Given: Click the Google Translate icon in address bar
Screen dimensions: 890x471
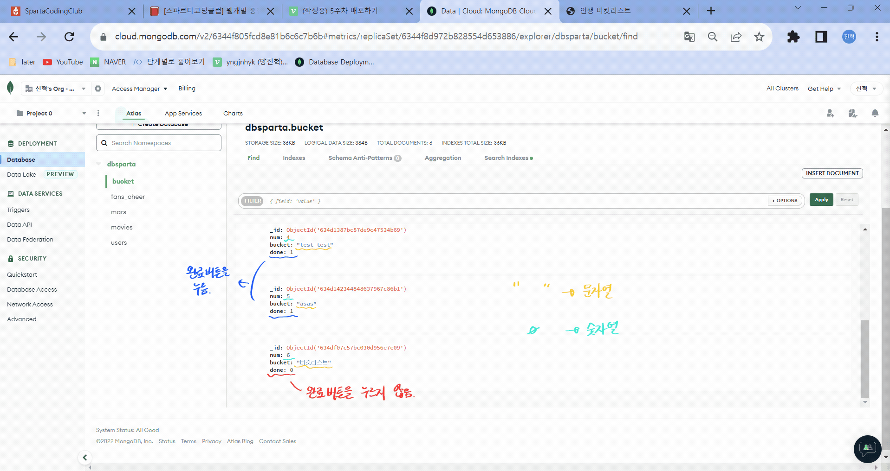Looking at the screenshot, I should [689, 37].
